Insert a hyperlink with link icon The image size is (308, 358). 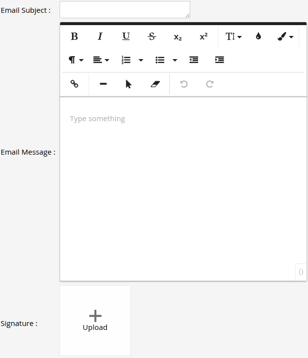pyautogui.click(x=75, y=84)
